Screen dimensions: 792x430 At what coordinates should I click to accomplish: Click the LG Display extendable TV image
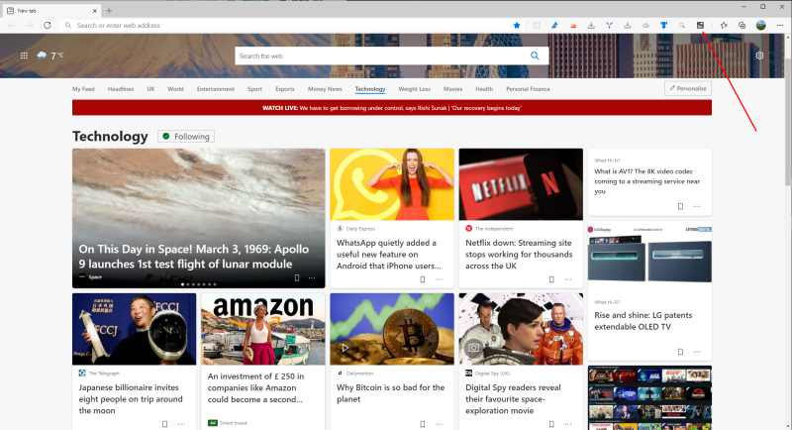pyautogui.click(x=649, y=255)
